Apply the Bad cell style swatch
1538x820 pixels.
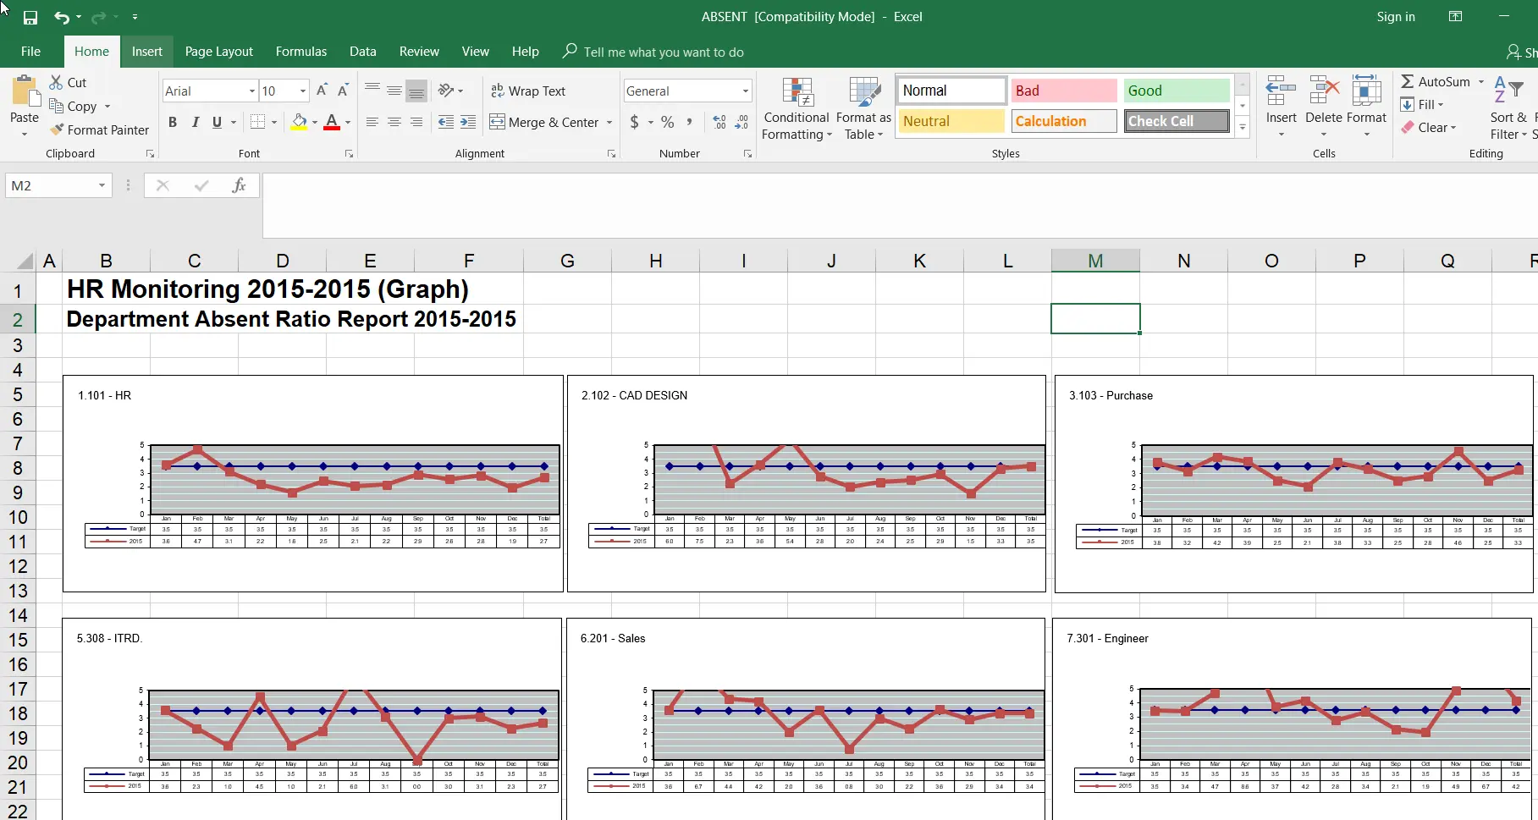pyautogui.click(x=1063, y=91)
